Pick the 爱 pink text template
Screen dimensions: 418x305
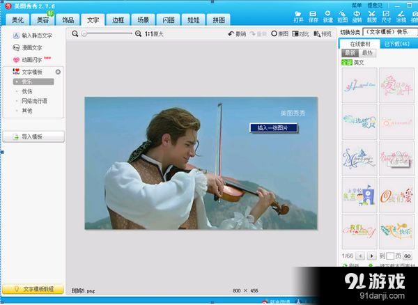point(396,85)
